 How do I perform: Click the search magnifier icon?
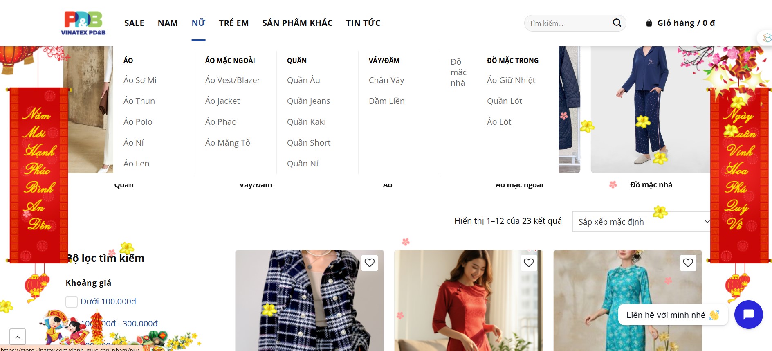tap(617, 23)
